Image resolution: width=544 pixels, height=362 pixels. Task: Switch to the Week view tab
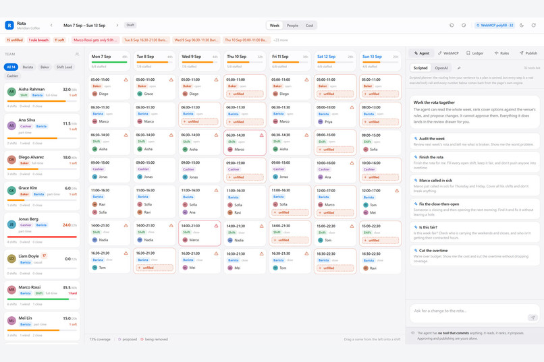[x=275, y=26]
